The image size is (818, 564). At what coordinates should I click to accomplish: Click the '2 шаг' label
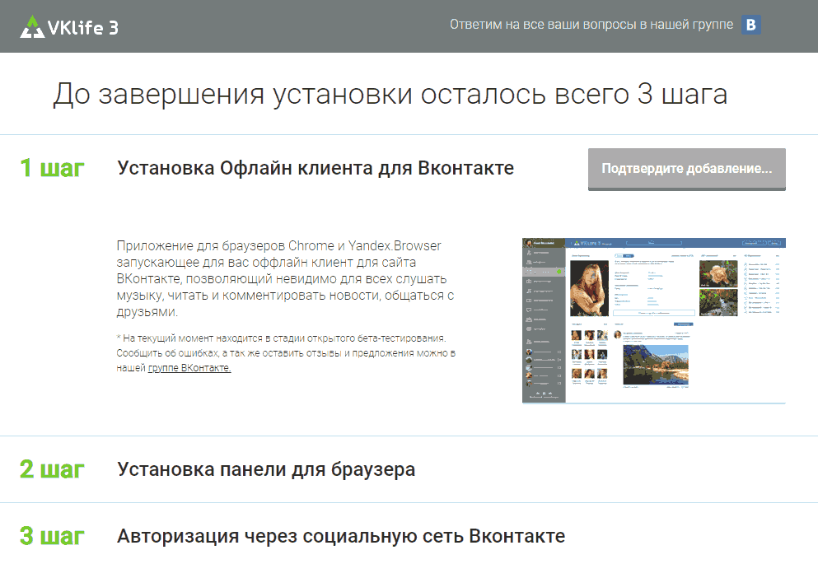[x=52, y=469]
